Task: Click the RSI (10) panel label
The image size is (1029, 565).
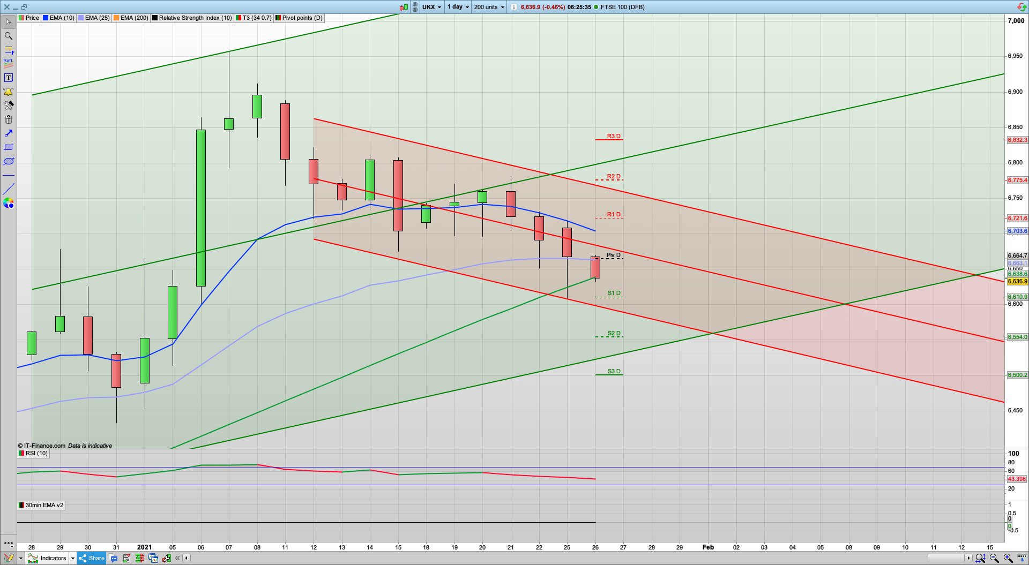Action: [33, 453]
